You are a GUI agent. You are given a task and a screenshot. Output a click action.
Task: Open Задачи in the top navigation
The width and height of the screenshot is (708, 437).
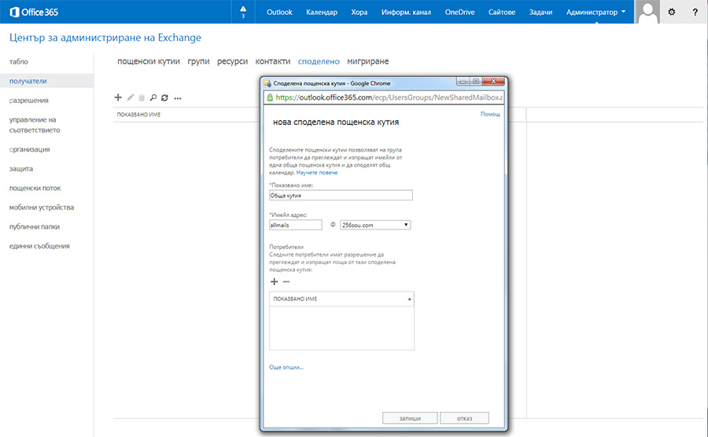[540, 12]
